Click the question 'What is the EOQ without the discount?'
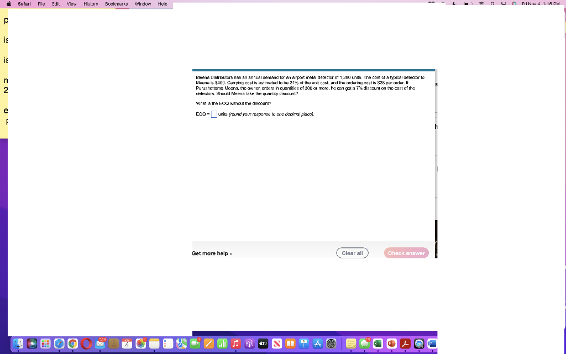566x354 pixels. [x=234, y=103]
